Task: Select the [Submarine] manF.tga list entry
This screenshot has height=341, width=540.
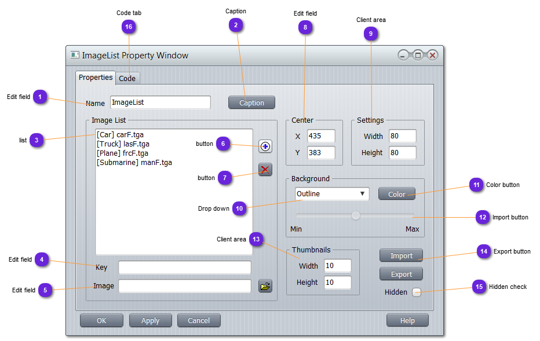Action: [134, 163]
